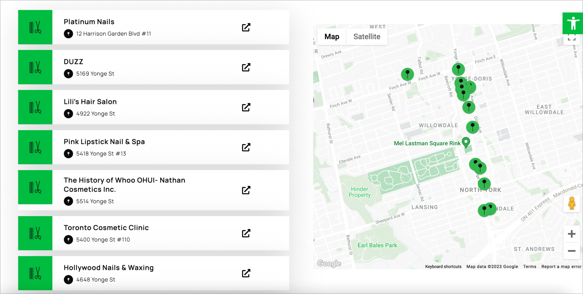Click the comb-and-scissors icon beside DUZZ
The width and height of the screenshot is (583, 294).
[x=35, y=67]
